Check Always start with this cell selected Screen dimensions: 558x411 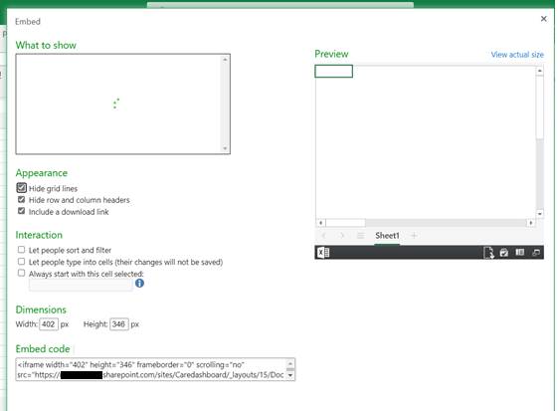[21, 273]
